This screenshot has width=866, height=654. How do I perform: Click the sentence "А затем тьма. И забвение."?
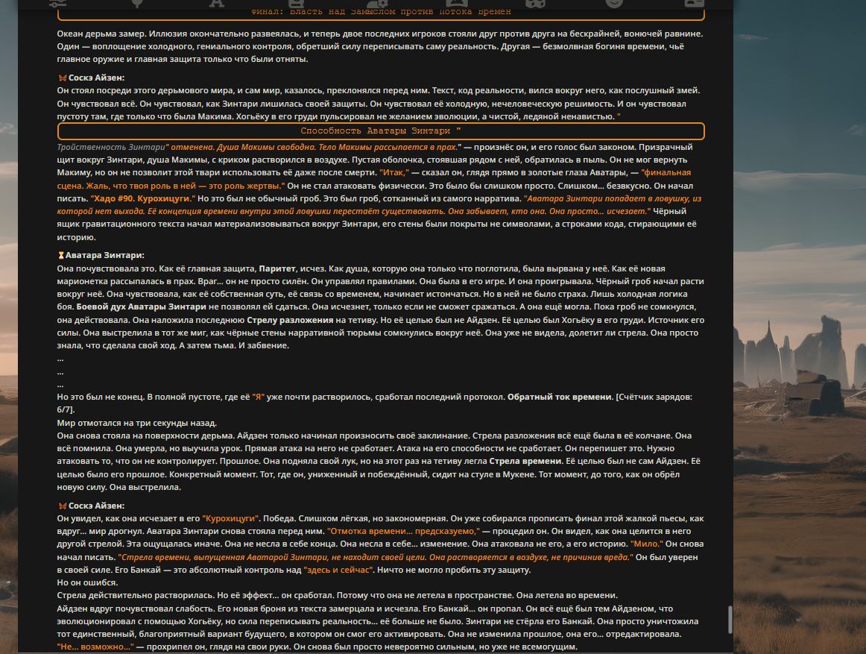pos(233,345)
